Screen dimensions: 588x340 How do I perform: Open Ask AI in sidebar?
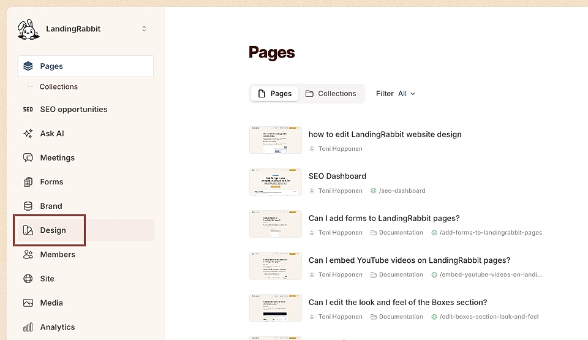(51, 133)
